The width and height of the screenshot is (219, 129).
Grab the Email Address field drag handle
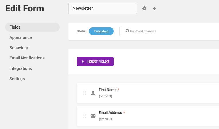[x=84, y=116]
